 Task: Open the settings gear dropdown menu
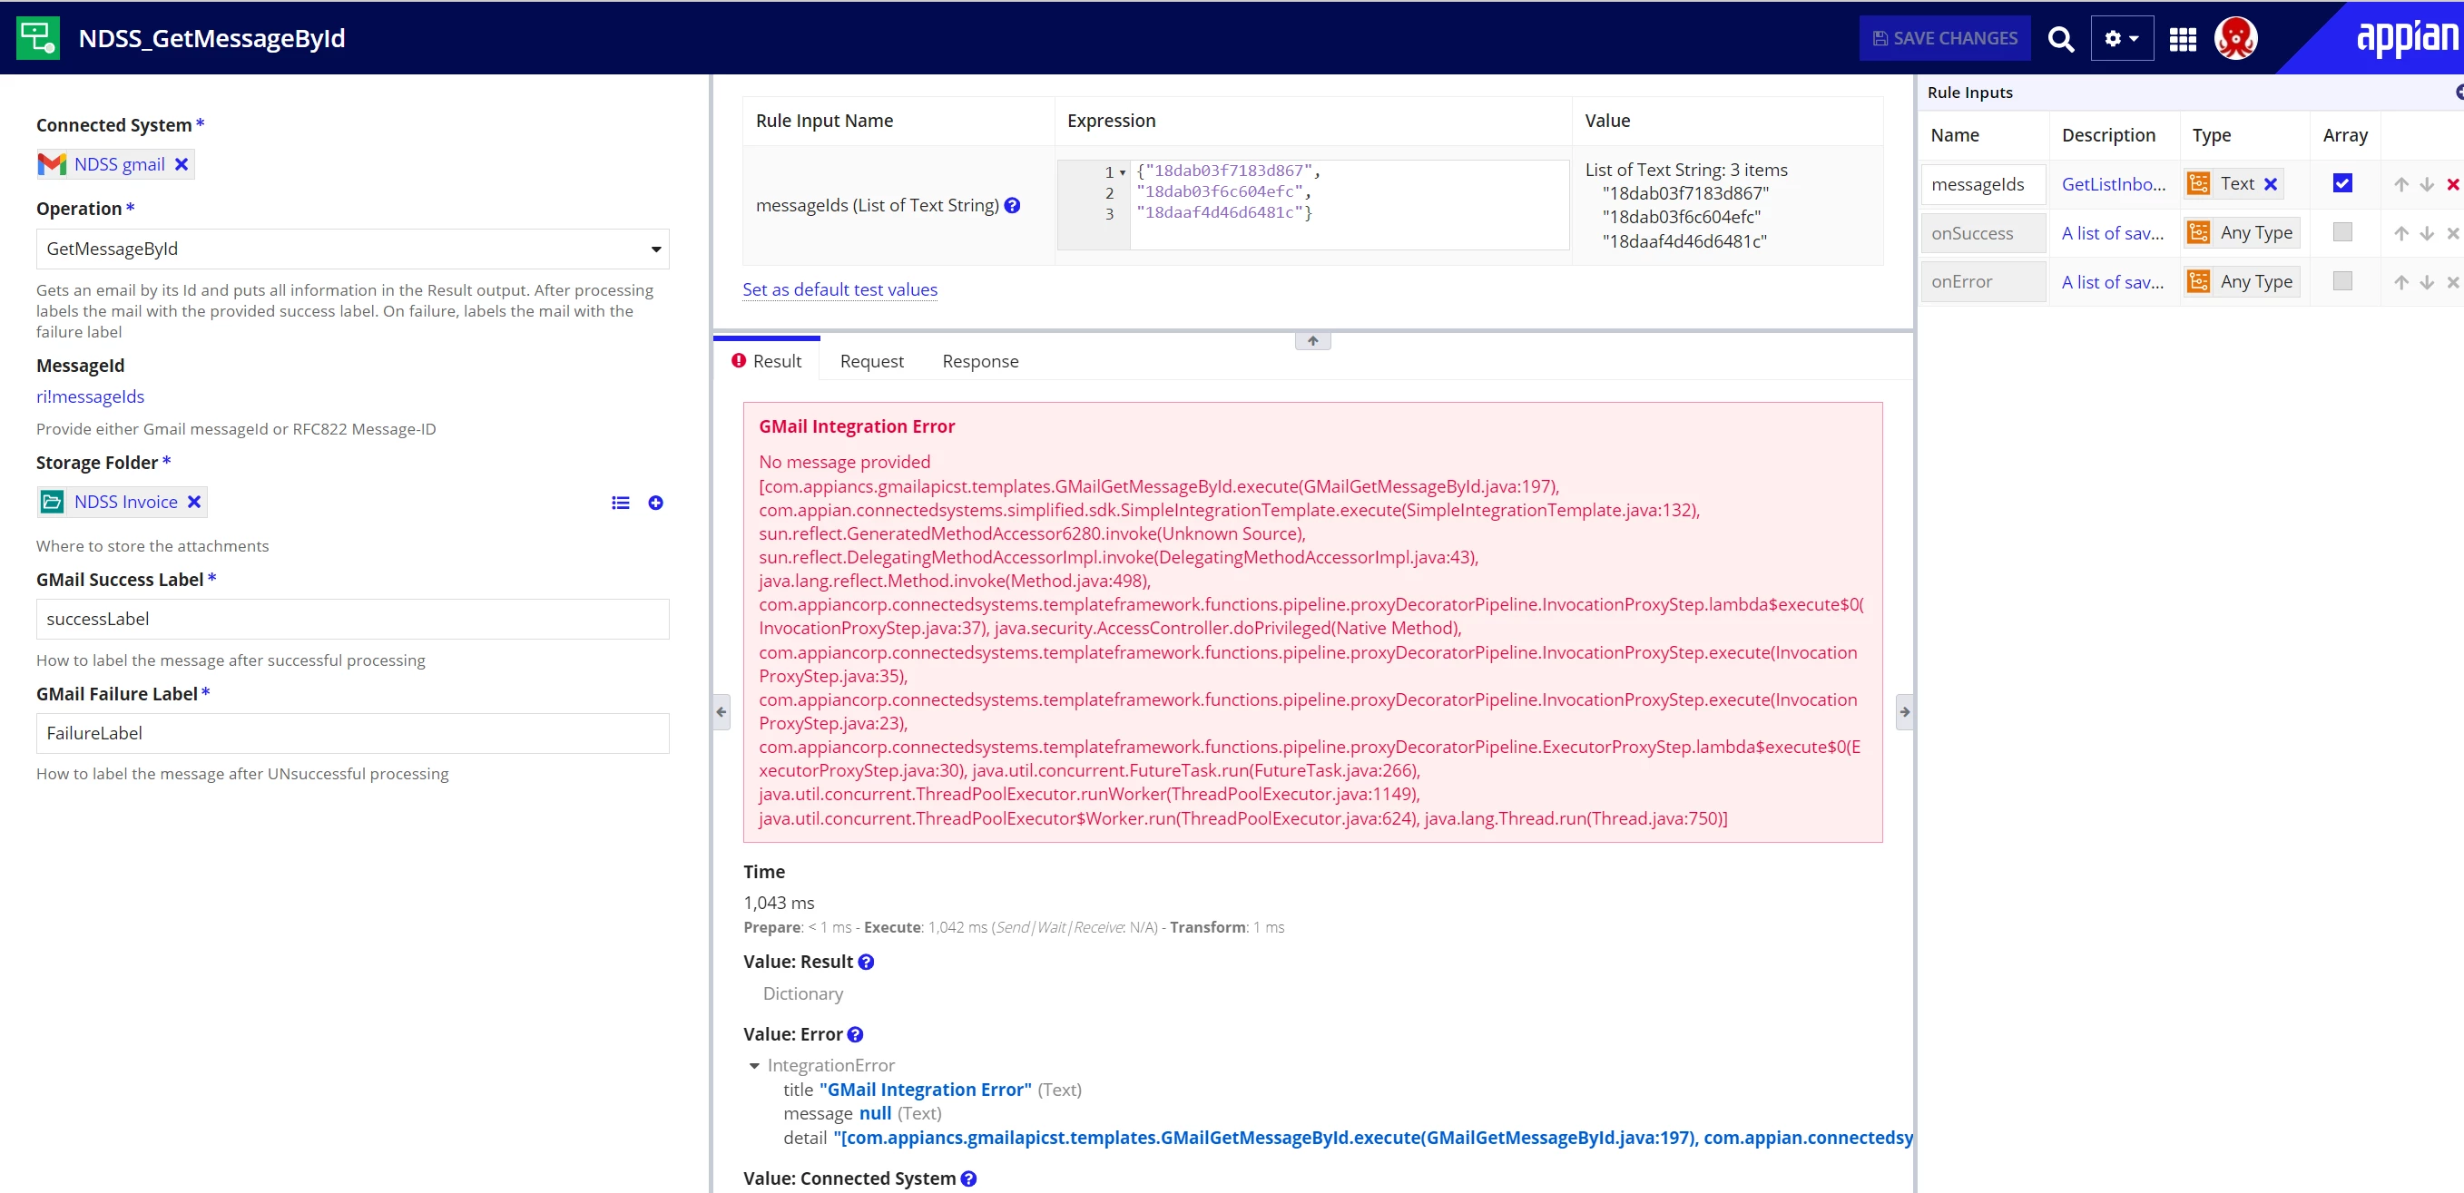(2121, 38)
